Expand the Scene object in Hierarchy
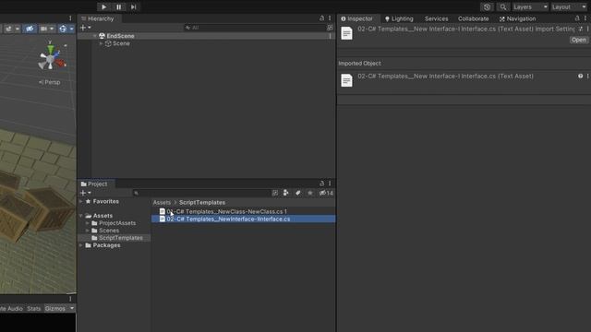This screenshot has height=332, width=591. pos(101,43)
